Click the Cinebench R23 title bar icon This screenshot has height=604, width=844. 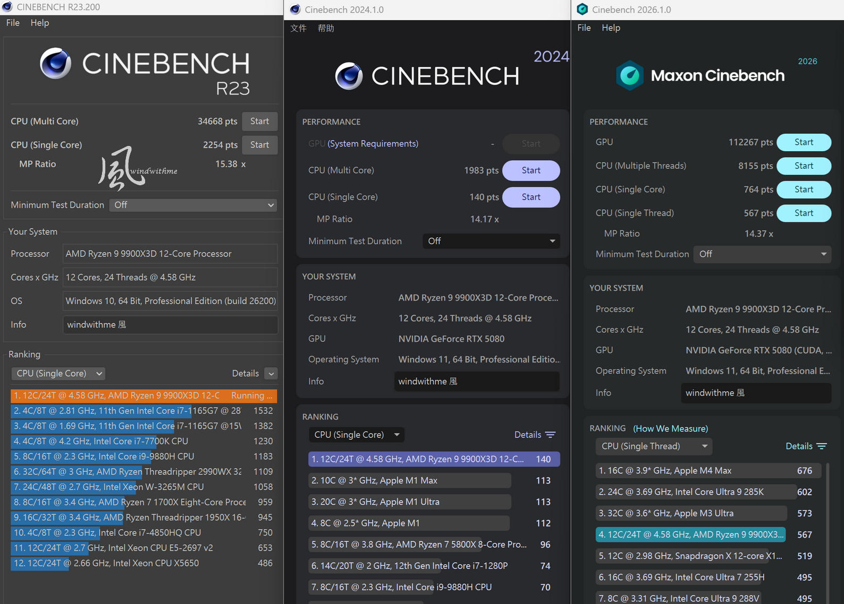pos(7,7)
